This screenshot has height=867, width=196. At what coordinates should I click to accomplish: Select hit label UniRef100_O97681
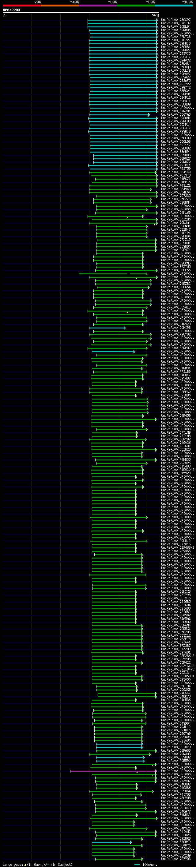[176, 652]
